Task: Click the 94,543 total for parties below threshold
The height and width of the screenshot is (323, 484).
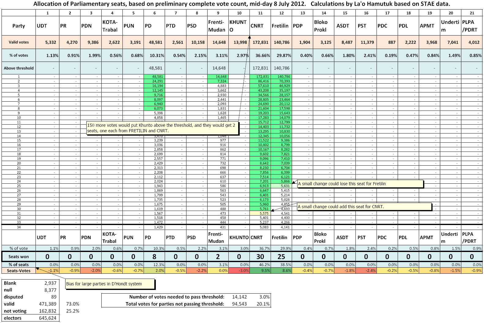Action: pyautogui.click(x=239, y=304)
